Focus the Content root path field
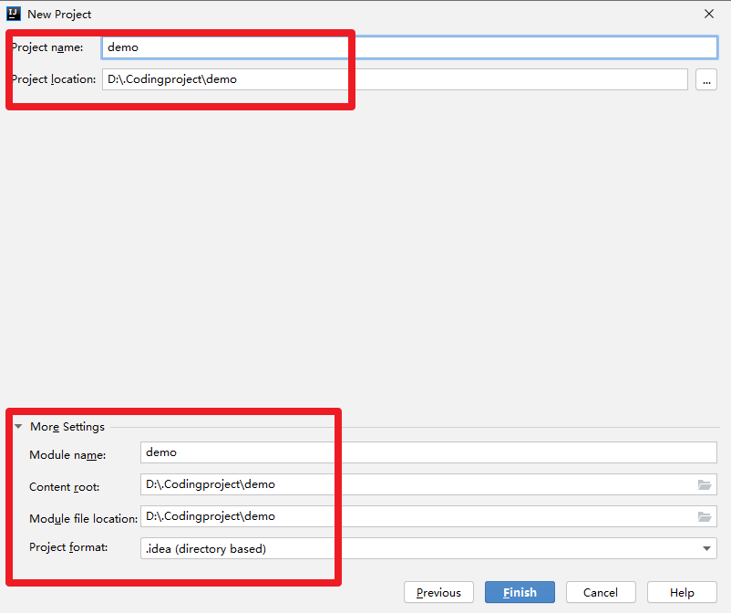Screen dimensions: 731x613 428,484
